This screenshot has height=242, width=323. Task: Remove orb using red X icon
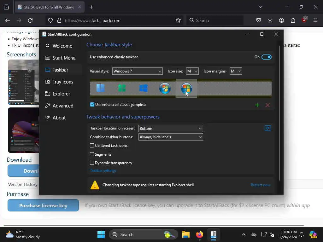[267, 105]
